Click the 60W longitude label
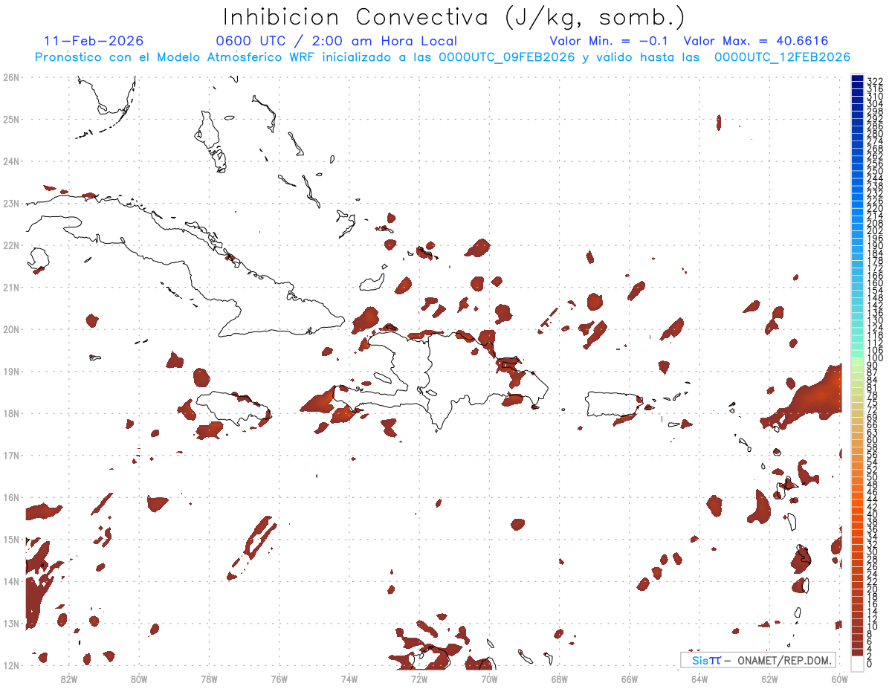Image resolution: width=892 pixels, height=689 pixels. [840, 678]
